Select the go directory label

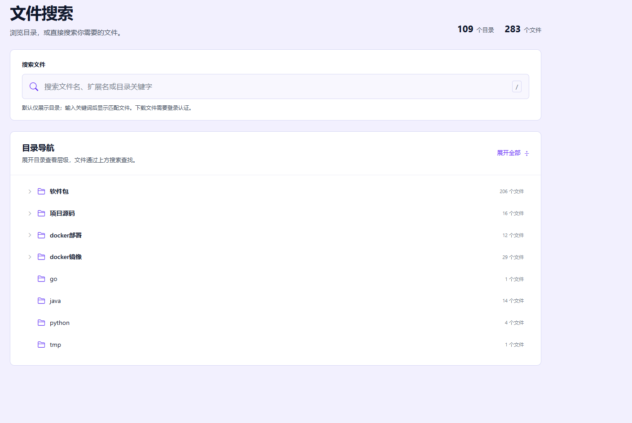tap(53, 279)
